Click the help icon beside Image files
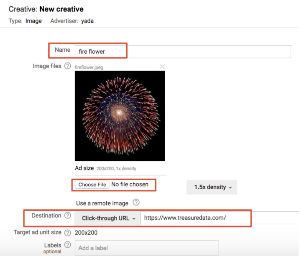The height and width of the screenshot is (261, 301). (67, 66)
